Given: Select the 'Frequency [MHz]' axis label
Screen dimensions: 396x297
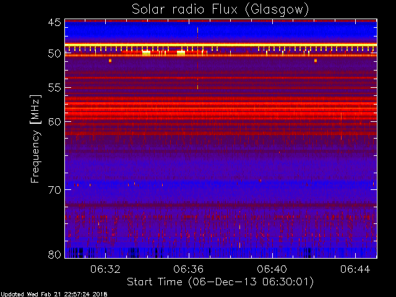Looking at the screenshot, I should pos(35,139).
